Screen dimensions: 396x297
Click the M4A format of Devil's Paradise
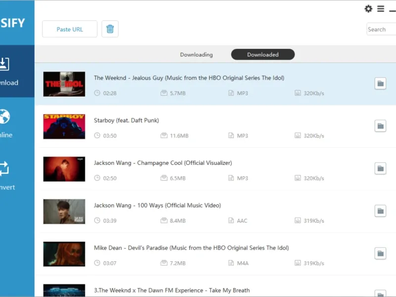tap(243, 263)
